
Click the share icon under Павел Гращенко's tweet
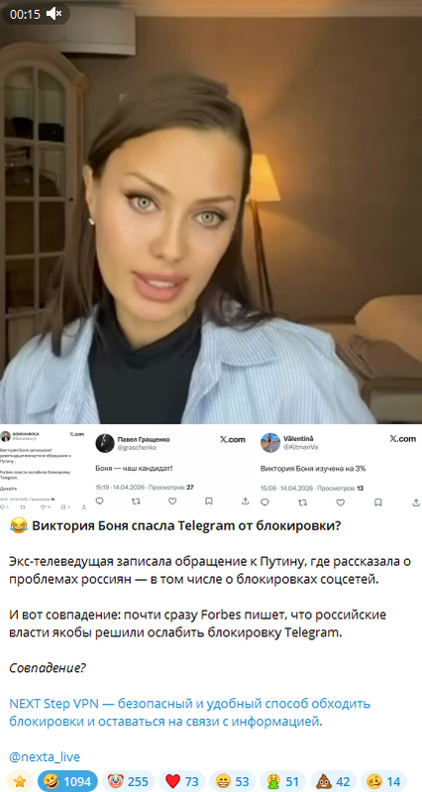click(x=246, y=501)
